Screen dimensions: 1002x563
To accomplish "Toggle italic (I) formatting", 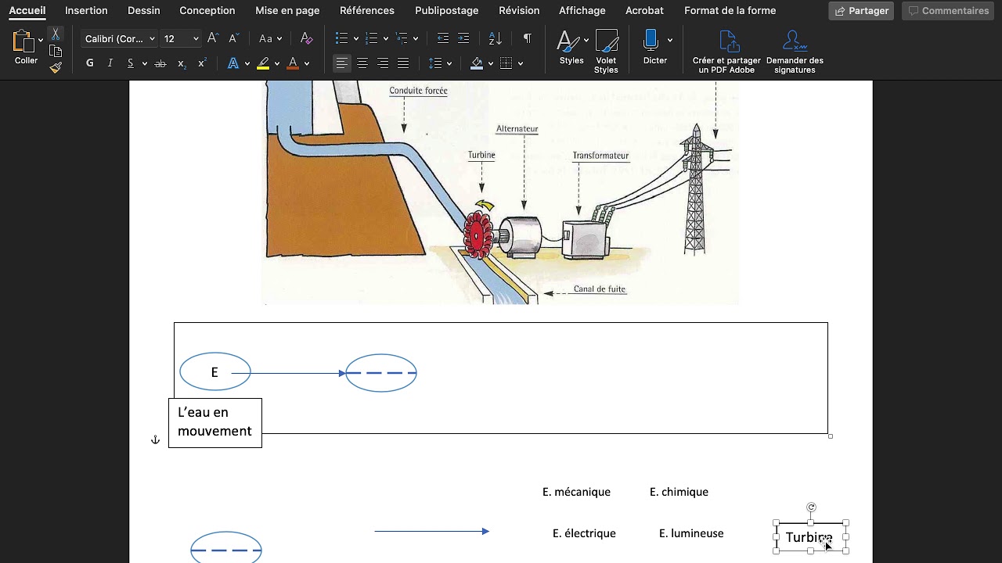I will click(x=110, y=63).
